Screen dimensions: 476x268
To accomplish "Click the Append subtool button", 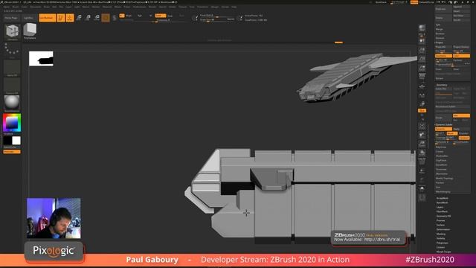I will pos(461,7).
